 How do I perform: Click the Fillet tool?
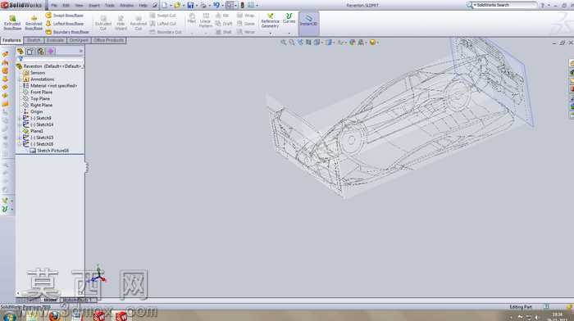pos(192,18)
